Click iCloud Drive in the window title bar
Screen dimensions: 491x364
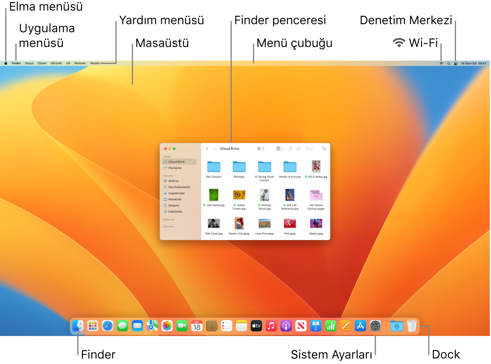pos(230,148)
